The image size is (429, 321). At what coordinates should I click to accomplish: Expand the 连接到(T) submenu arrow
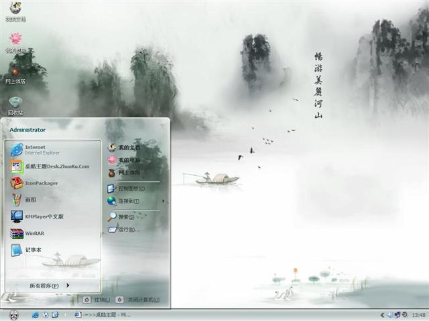coord(164,201)
